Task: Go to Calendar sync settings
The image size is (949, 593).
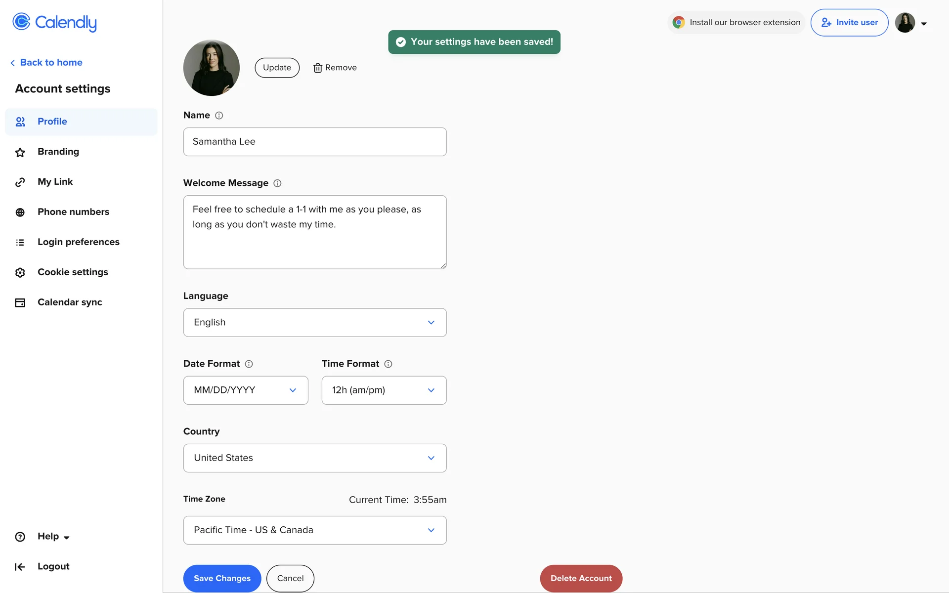Action: (70, 302)
